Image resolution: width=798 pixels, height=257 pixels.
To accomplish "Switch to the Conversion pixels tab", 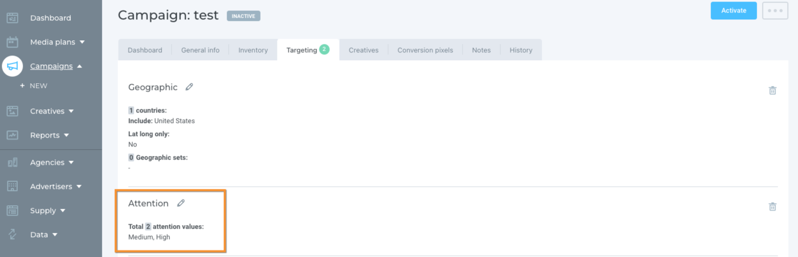I will [425, 50].
